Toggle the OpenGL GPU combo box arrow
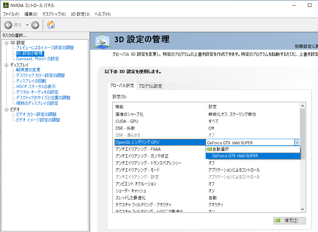 click(297, 142)
